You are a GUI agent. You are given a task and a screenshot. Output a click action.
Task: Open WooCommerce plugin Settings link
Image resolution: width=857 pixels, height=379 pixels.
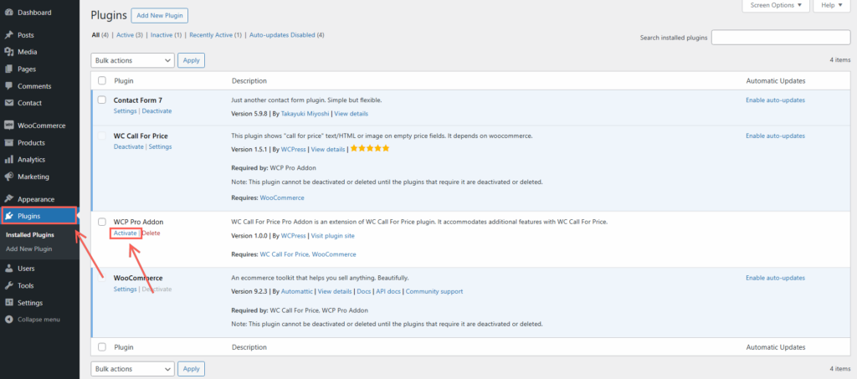(126, 289)
